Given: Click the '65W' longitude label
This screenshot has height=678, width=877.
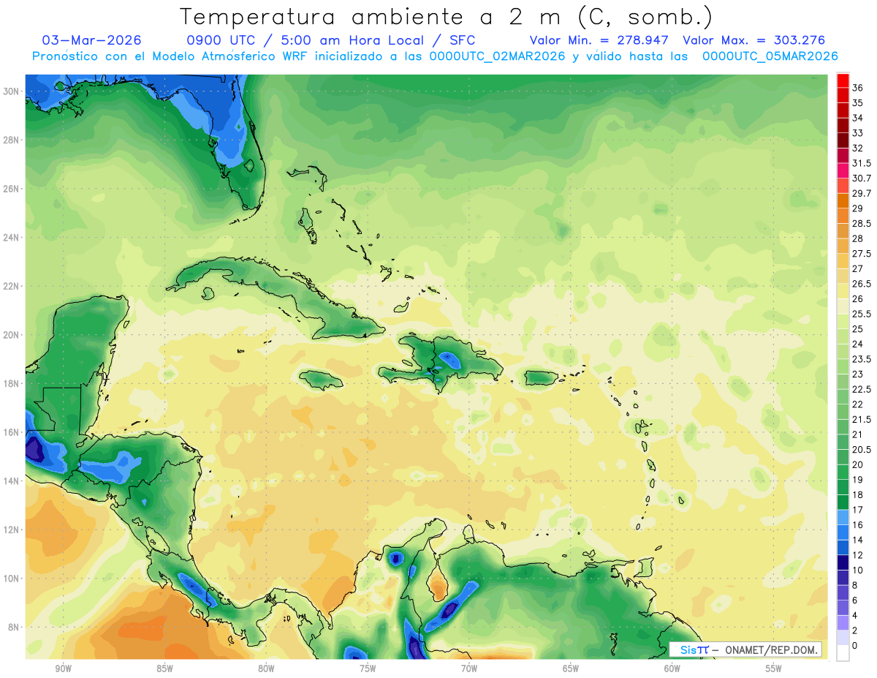Looking at the screenshot, I should click(x=571, y=668).
